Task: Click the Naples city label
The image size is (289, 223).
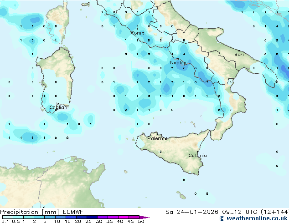Action: coord(178,63)
